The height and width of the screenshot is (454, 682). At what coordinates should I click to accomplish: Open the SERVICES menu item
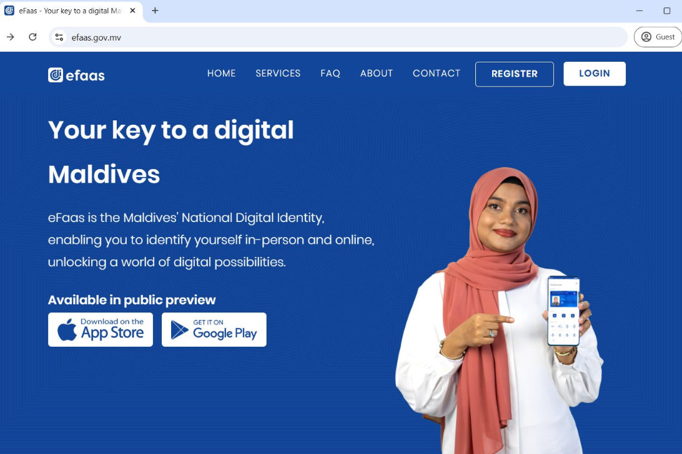[x=278, y=74]
